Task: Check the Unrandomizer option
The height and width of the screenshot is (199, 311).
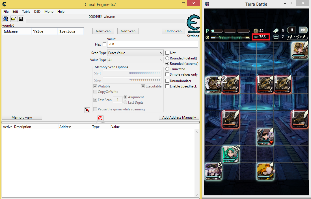Action: coord(167,81)
